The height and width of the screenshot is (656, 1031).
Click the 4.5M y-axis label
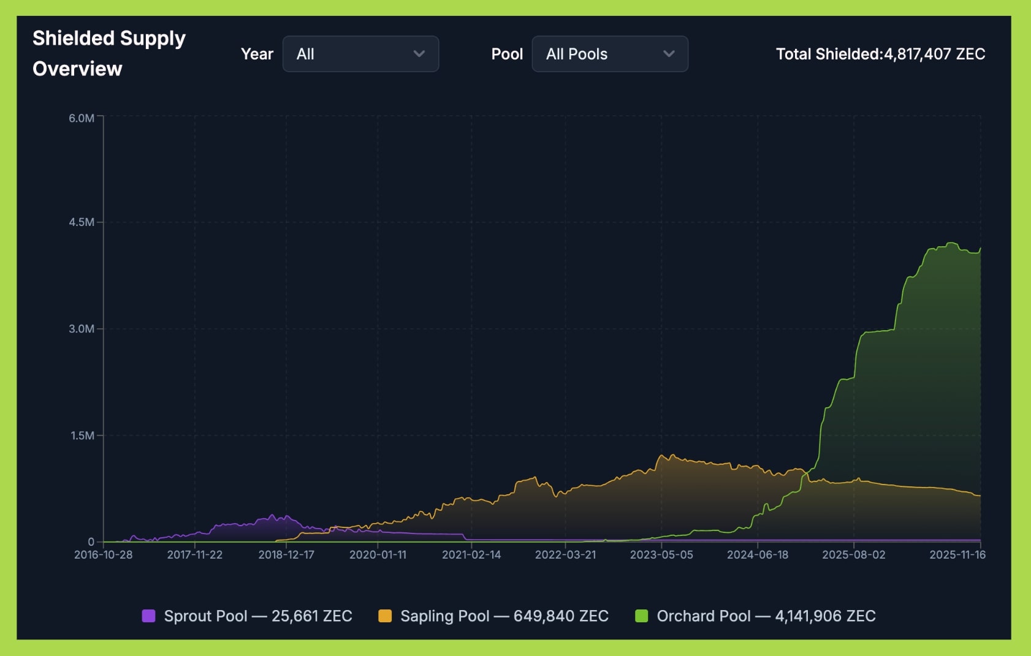(82, 222)
